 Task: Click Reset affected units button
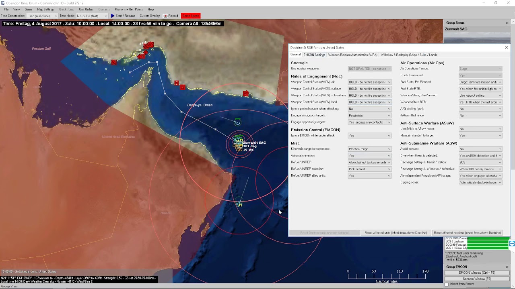coord(396,233)
